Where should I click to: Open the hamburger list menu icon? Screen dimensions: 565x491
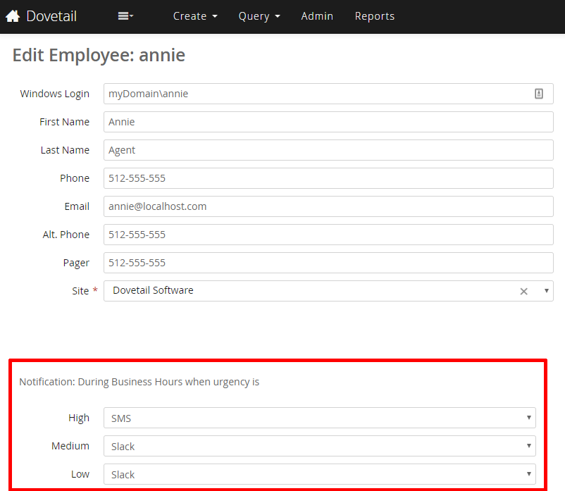click(x=125, y=16)
